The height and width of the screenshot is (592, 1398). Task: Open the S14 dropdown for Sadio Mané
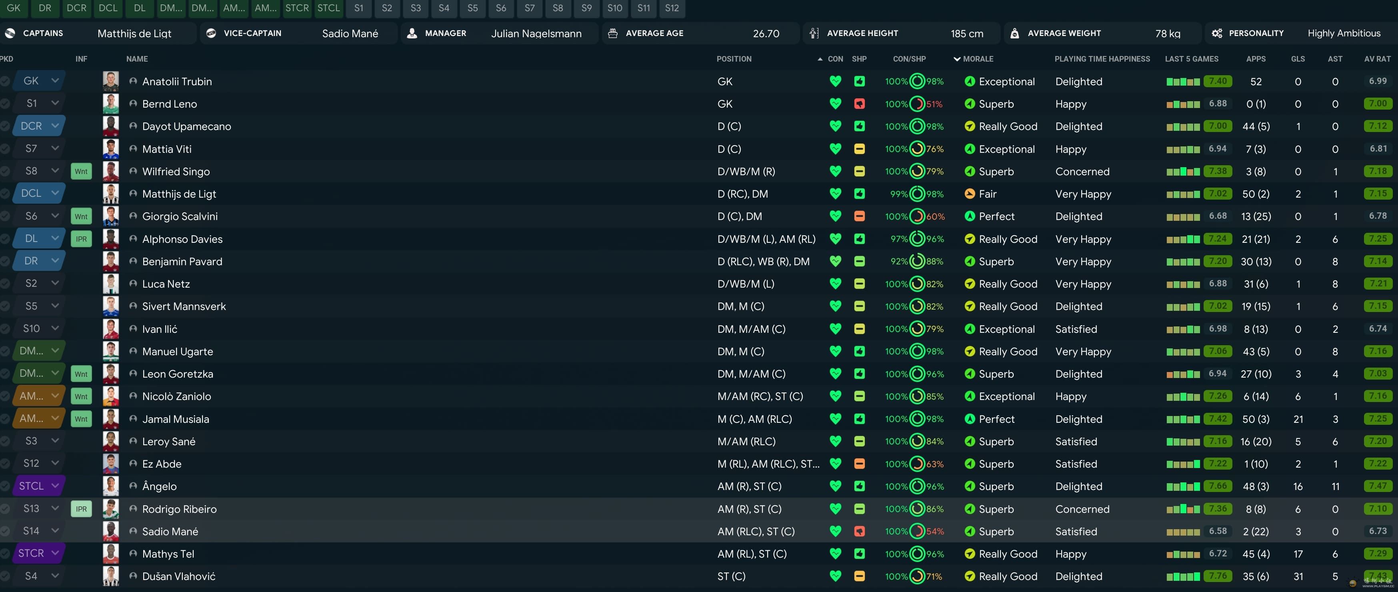55,531
